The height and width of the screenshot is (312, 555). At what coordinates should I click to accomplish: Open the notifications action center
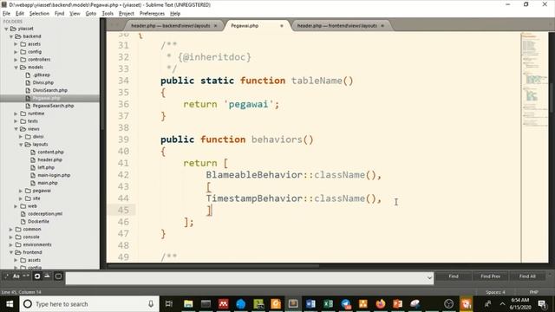542,304
